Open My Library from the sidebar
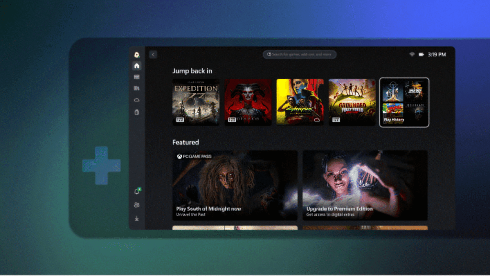The image size is (490, 276). tap(137, 88)
